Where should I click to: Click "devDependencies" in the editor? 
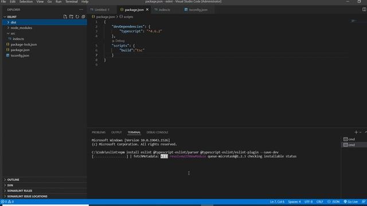point(128,26)
